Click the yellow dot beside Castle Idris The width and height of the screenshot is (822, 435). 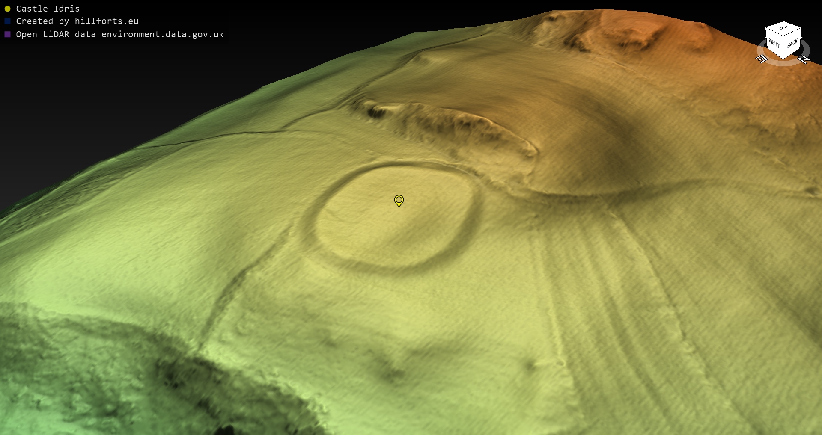[7, 9]
